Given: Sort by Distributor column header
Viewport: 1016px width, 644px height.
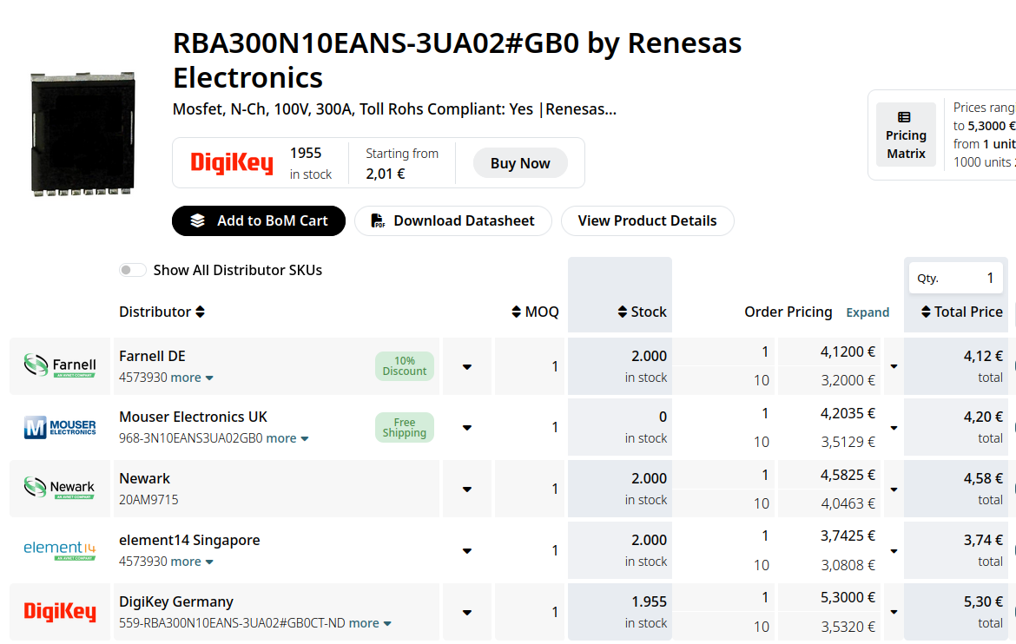Looking at the screenshot, I should pos(162,312).
